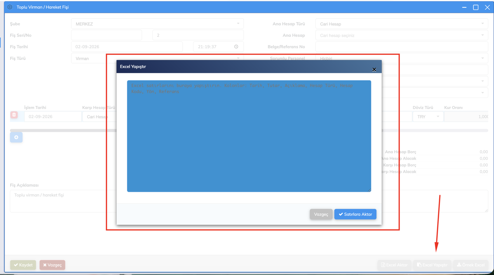Click the Excel Yapıştır bottom button
The width and height of the screenshot is (494, 275).
pos(432,265)
